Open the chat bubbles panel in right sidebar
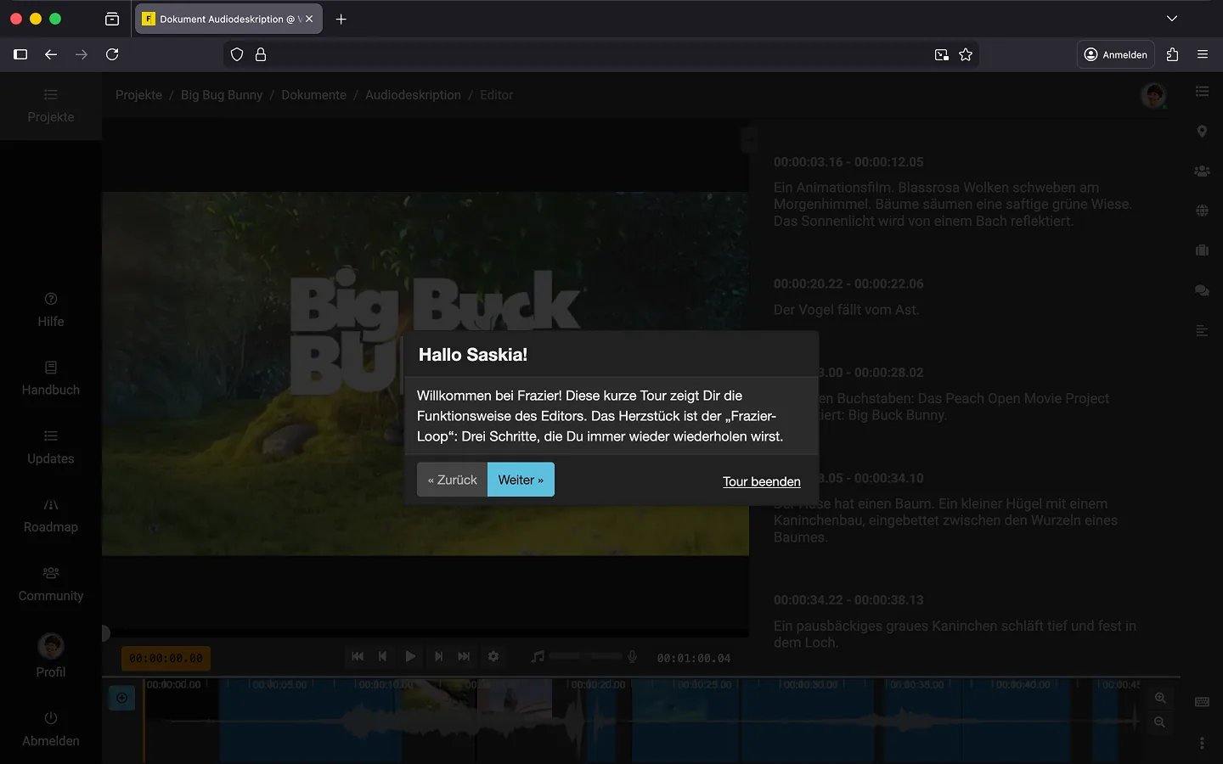1223x764 pixels. 1202,290
